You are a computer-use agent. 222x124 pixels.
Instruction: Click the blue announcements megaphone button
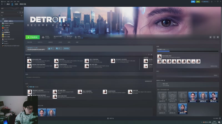click(193, 2)
